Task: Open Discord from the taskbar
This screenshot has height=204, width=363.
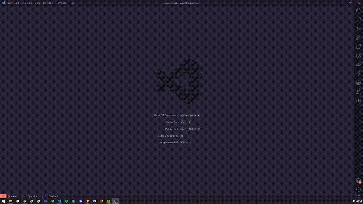Action: coord(81,201)
